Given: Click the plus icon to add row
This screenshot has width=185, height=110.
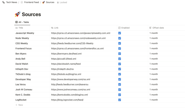Looking at the screenshot, I should pos(16,105).
